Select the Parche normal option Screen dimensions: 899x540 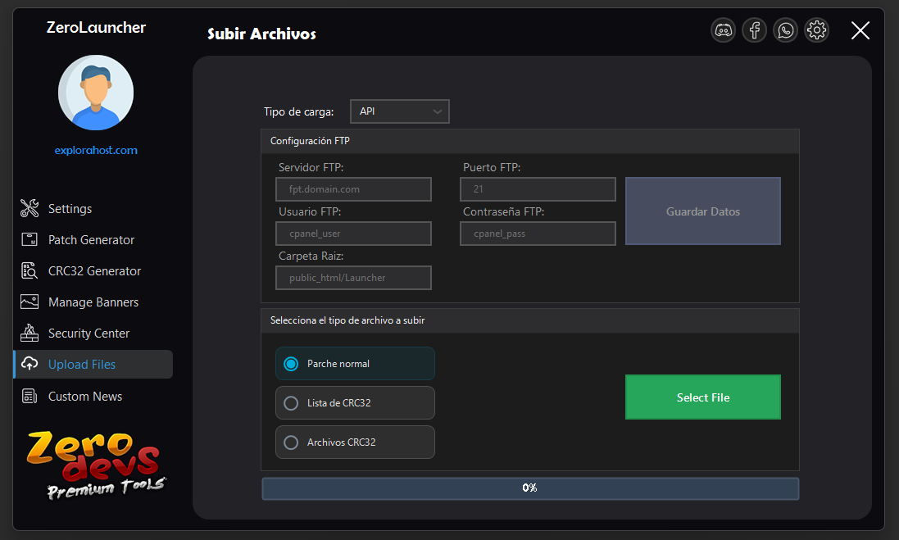click(354, 363)
